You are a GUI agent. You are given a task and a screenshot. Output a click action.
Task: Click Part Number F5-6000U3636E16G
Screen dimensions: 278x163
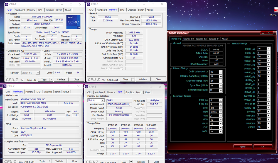pos(119,115)
